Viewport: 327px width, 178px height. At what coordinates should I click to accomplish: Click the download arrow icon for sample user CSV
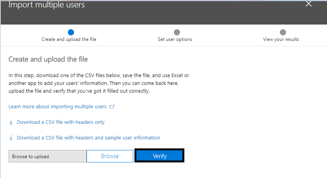click(11, 138)
